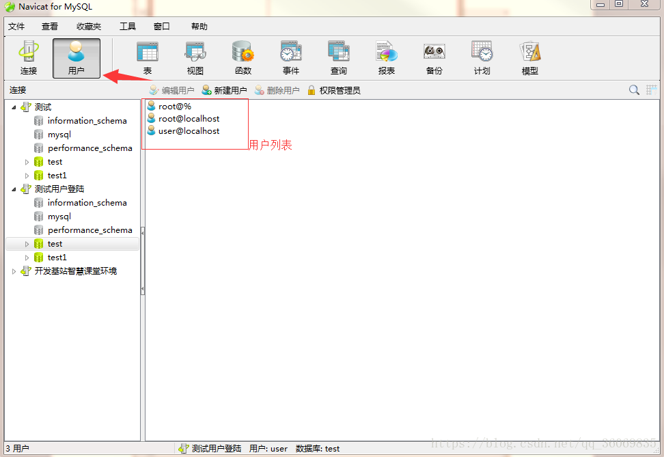Select mysql database under 测试
The width and height of the screenshot is (664, 457).
click(x=59, y=135)
